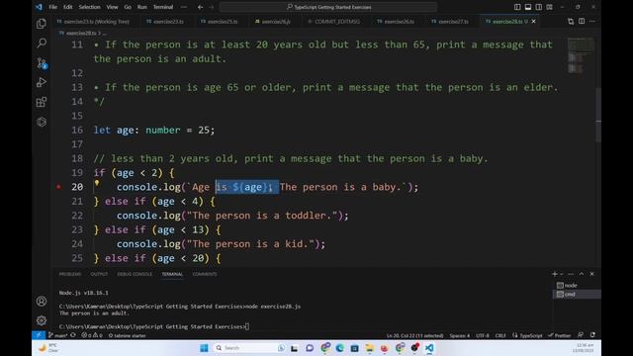Open the PROBLEMS panel tab
This screenshot has width=633, height=356.
[70, 274]
